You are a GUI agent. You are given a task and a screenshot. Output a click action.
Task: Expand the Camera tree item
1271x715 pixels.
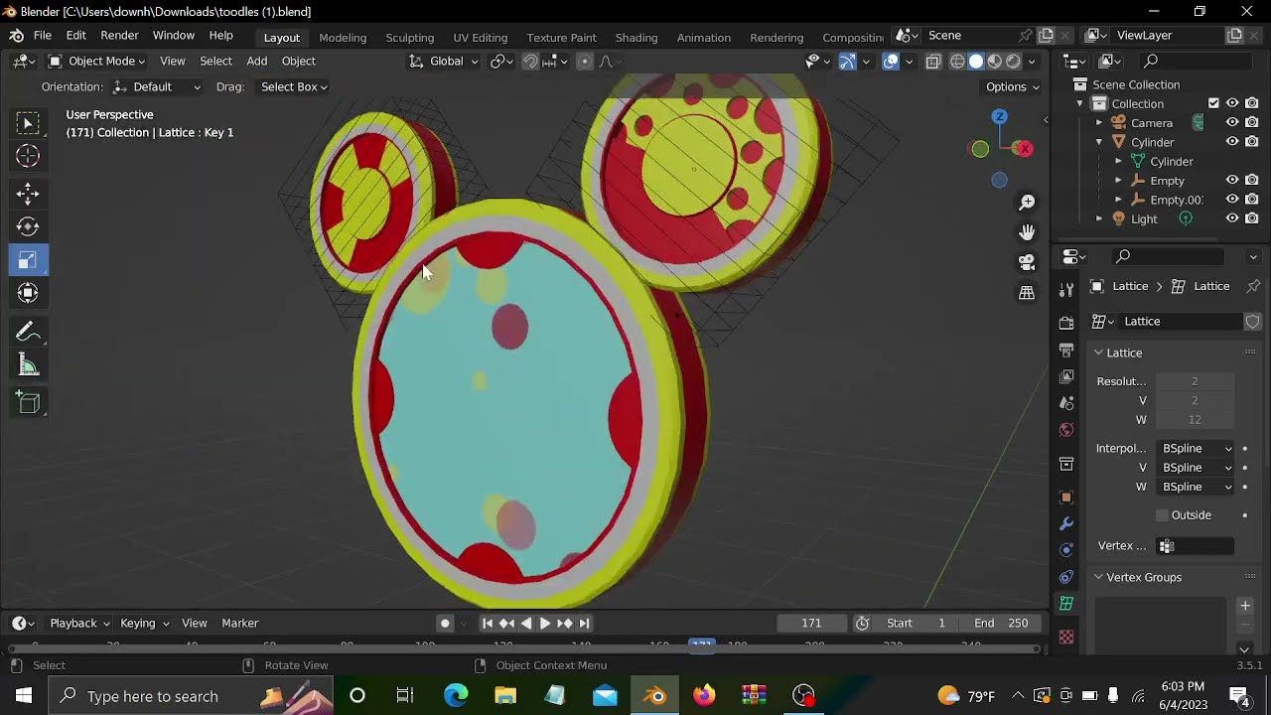click(x=1099, y=123)
